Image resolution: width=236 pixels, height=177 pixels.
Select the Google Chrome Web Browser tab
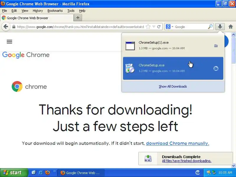[37, 18]
